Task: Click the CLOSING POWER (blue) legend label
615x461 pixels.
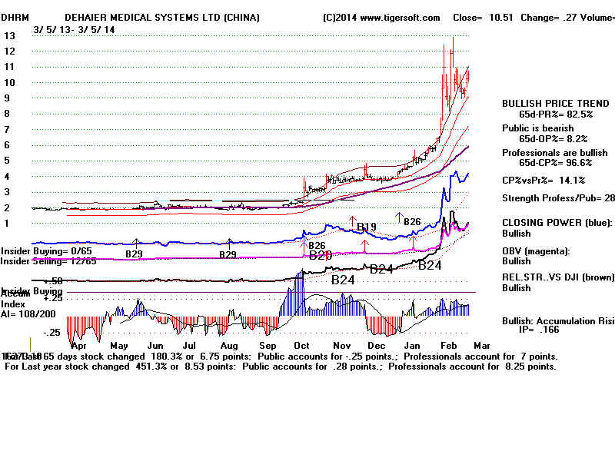Action: point(556,224)
